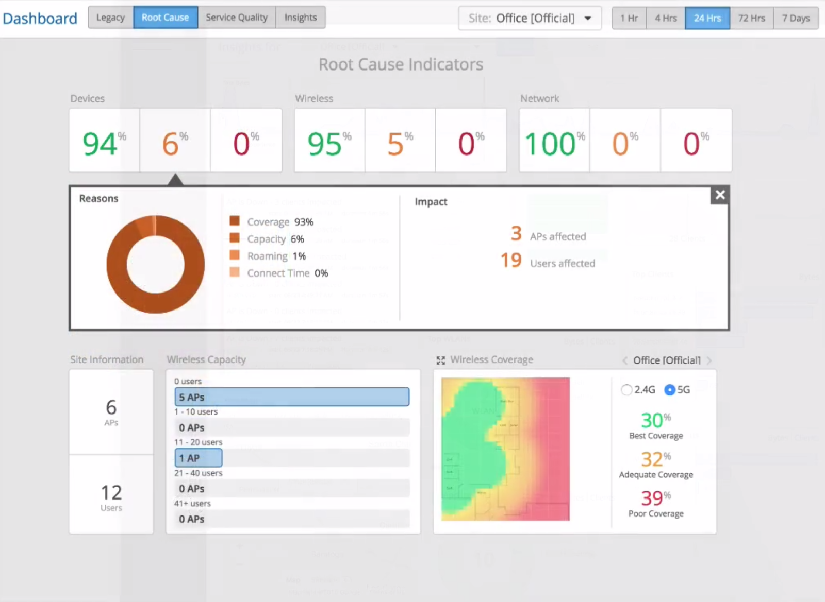
Task: Click the wireless coverage heatmap image
Action: tap(505, 449)
